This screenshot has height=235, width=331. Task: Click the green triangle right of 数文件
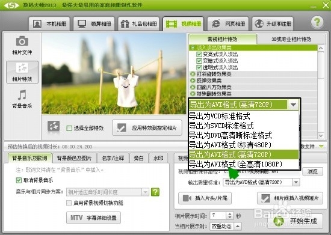(321, 146)
